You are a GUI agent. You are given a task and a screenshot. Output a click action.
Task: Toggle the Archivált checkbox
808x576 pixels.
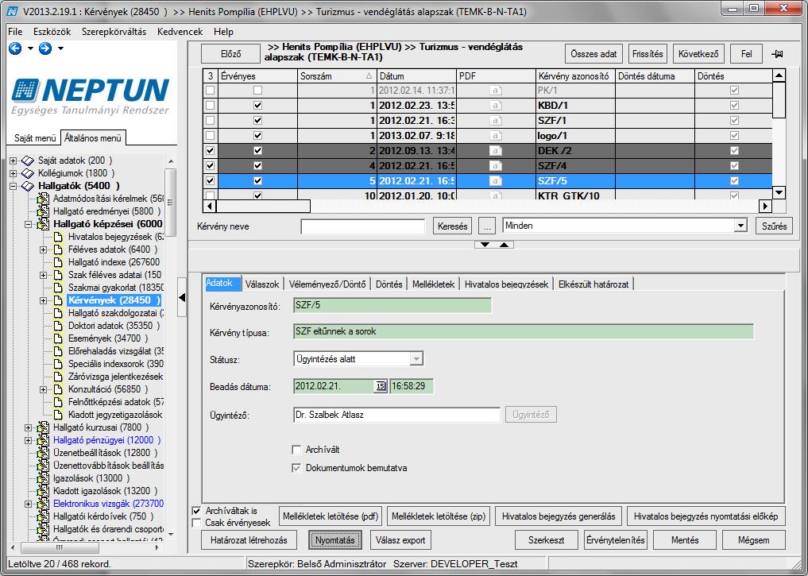pos(296,450)
